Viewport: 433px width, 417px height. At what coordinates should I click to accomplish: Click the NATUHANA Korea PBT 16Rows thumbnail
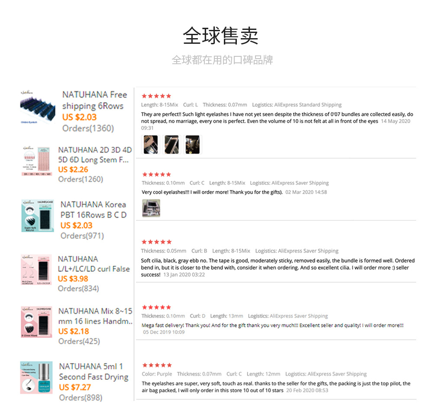coord(38,216)
